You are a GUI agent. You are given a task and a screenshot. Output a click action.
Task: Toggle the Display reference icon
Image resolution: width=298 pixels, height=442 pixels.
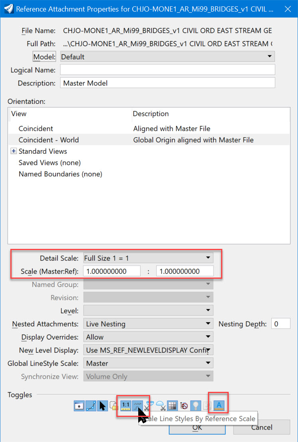[x=79, y=406]
